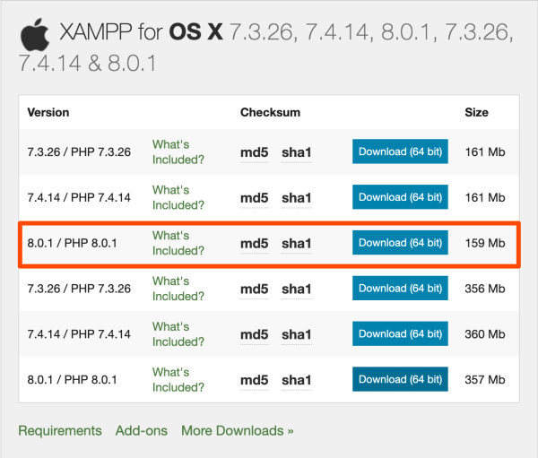Select '7.4.14 / PHP 7.4.14' text in 360 Mb row
The image size is (538, 458).
pyautogui.click(x=79, y=334)
